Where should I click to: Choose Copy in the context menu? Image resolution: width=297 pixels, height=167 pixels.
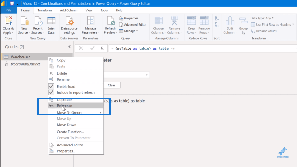[76, 60]
